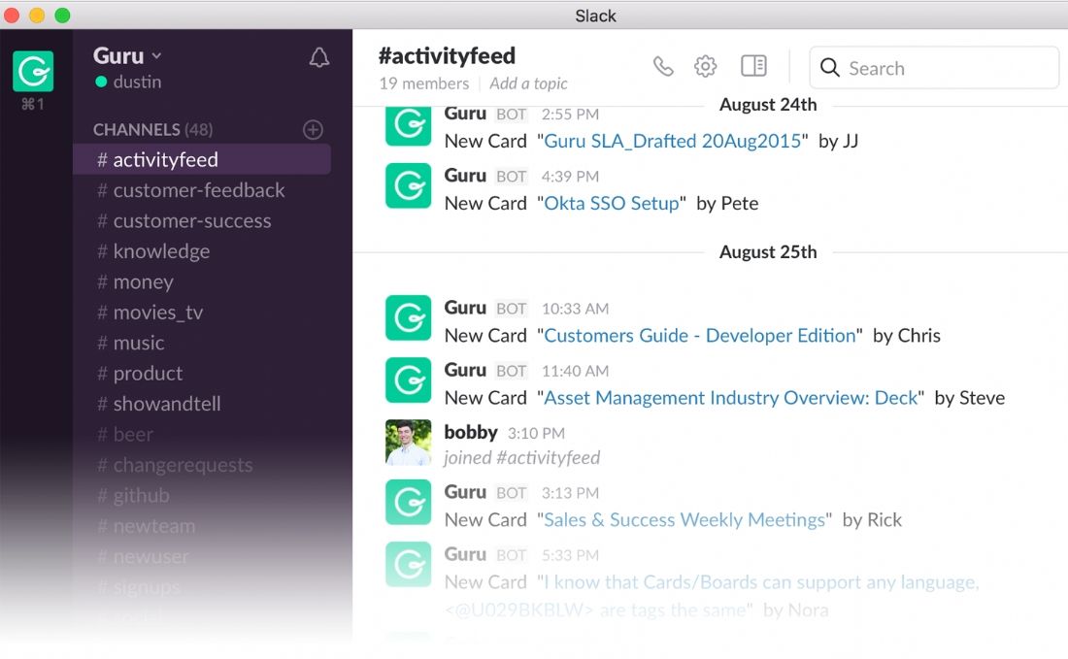Click the bobby username
Viewport: 1068px width, 659px height.
tap(471, 432)
